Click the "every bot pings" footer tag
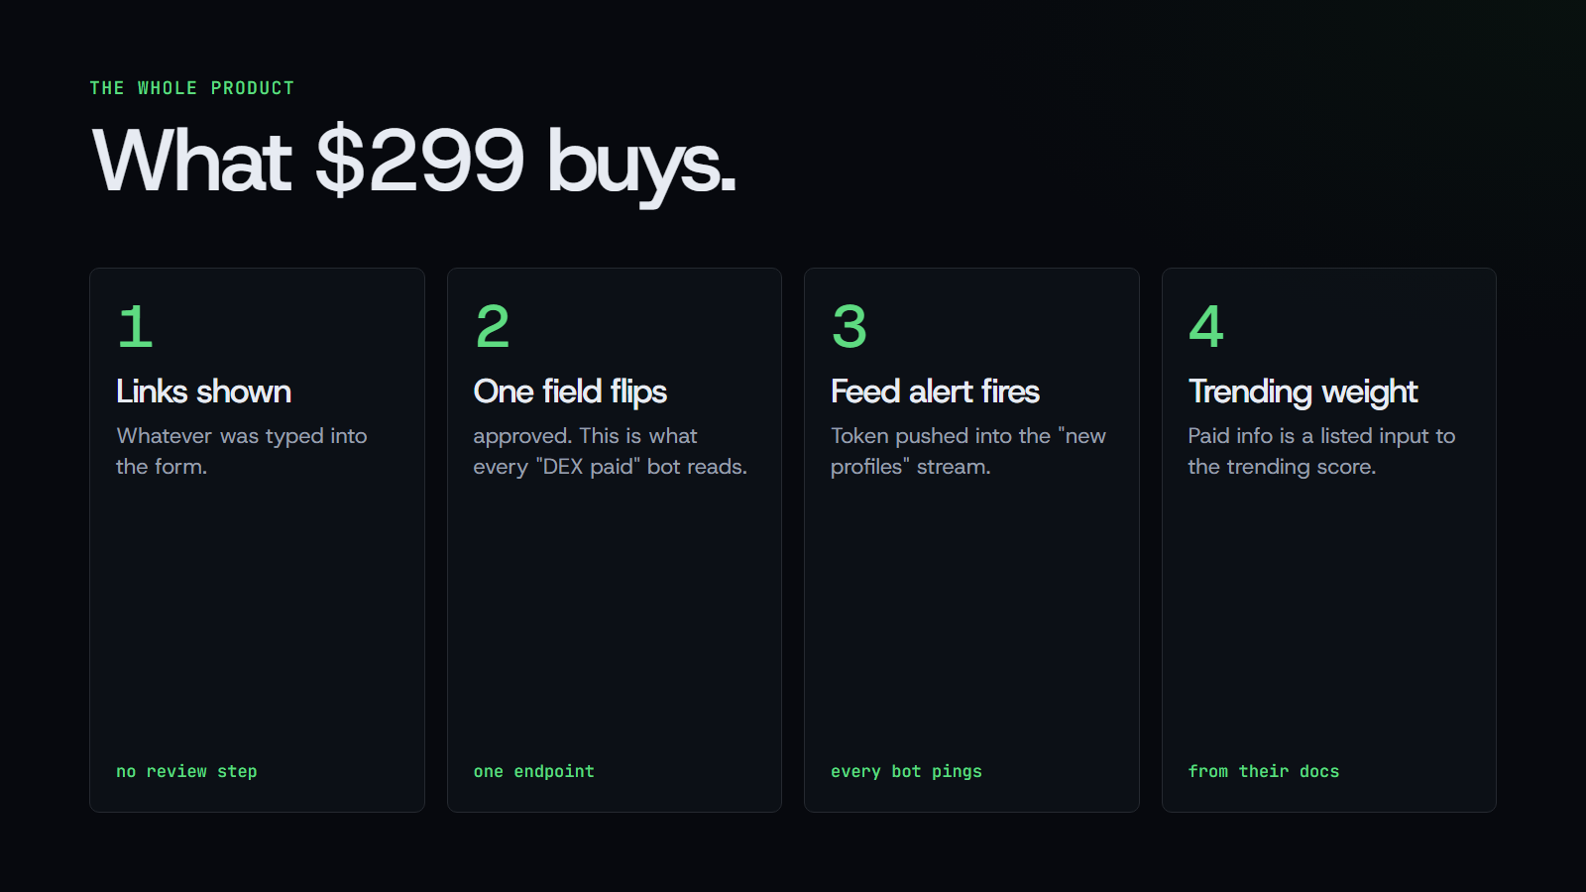Viewport: 1586px width, 892px height. coord(906,771)
